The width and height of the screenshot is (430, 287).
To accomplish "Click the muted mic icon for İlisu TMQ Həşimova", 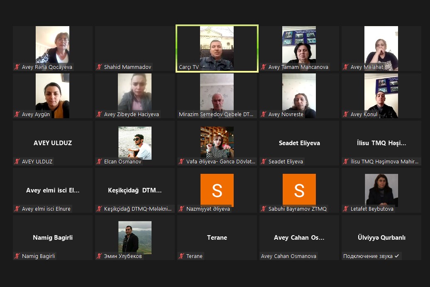I will click(346, 161).
